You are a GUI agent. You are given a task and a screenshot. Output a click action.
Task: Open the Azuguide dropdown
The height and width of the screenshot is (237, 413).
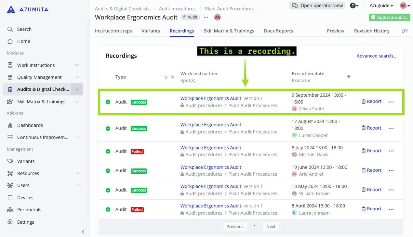click(x=381, y=6)
